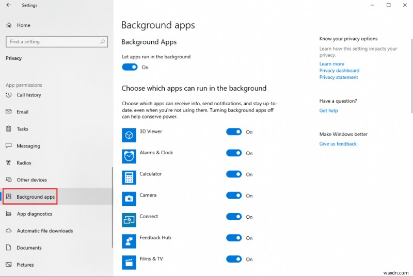Open Documents privacy settings

click(56, 248)
